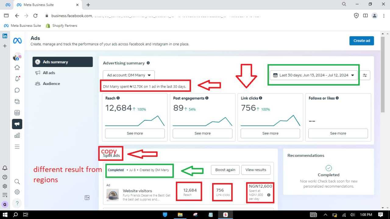Open the Home icon in left sidebar
The image size is (390, 219).
[x=17, y=68]
